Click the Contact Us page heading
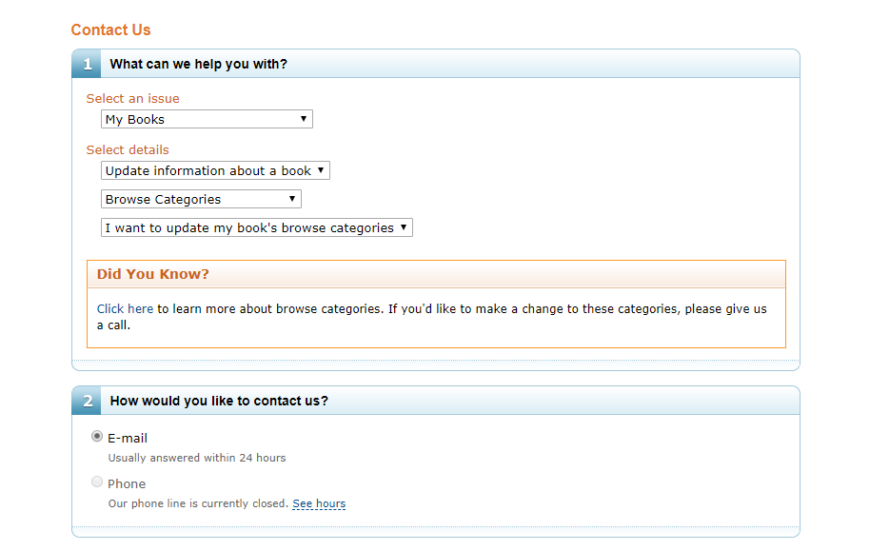 click(x=110, y=30)
